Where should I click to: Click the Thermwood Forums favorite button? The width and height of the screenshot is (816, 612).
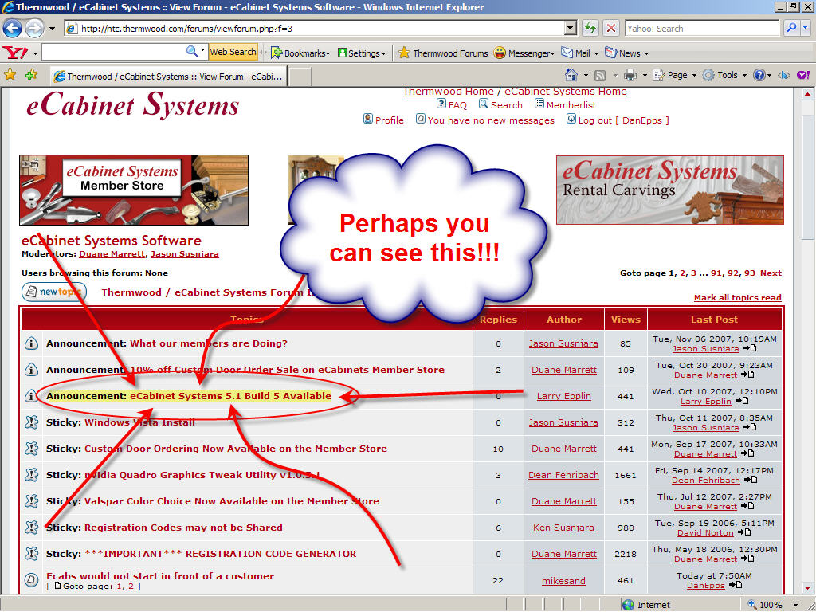tap(443, 53)
